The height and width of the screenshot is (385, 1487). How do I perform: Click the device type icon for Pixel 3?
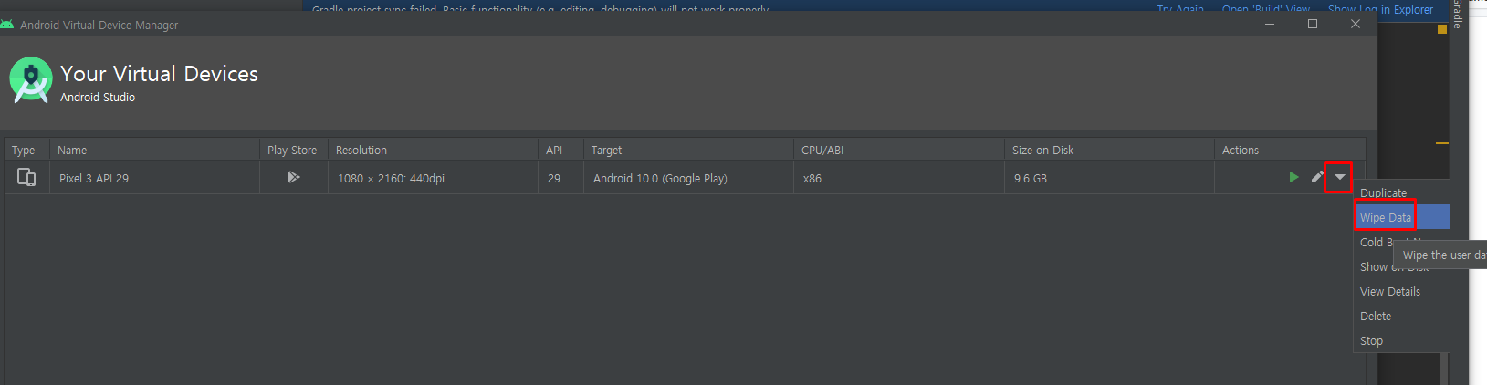(26, 177)
